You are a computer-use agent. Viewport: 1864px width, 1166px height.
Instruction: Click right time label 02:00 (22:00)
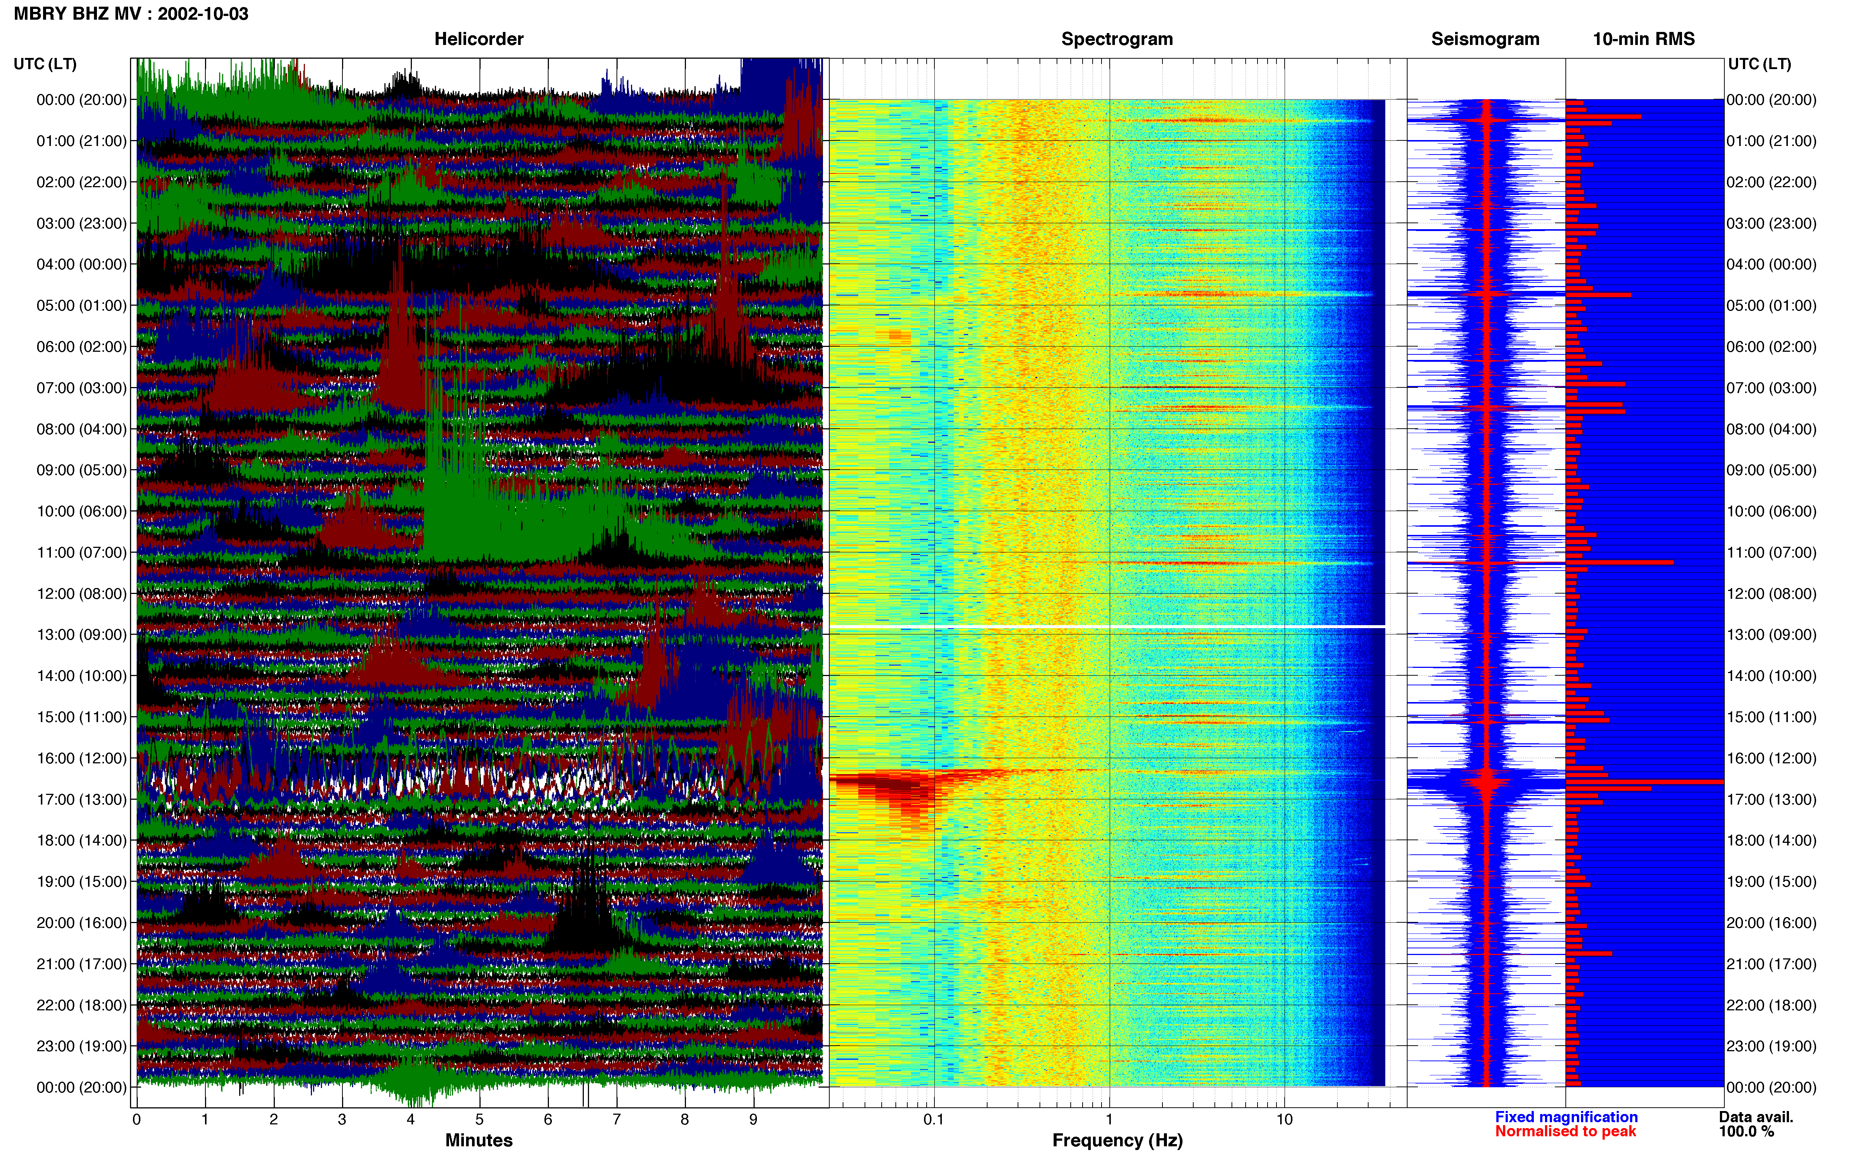tap(1772, 183)
